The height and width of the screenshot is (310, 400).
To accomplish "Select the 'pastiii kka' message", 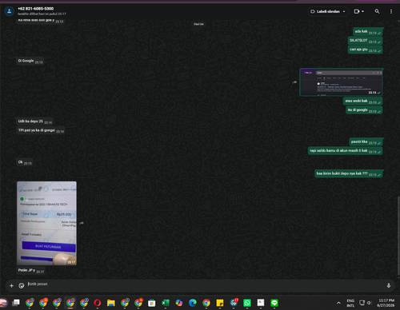I will click(366, 141).
